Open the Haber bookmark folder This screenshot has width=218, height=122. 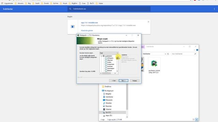(99, 3)
